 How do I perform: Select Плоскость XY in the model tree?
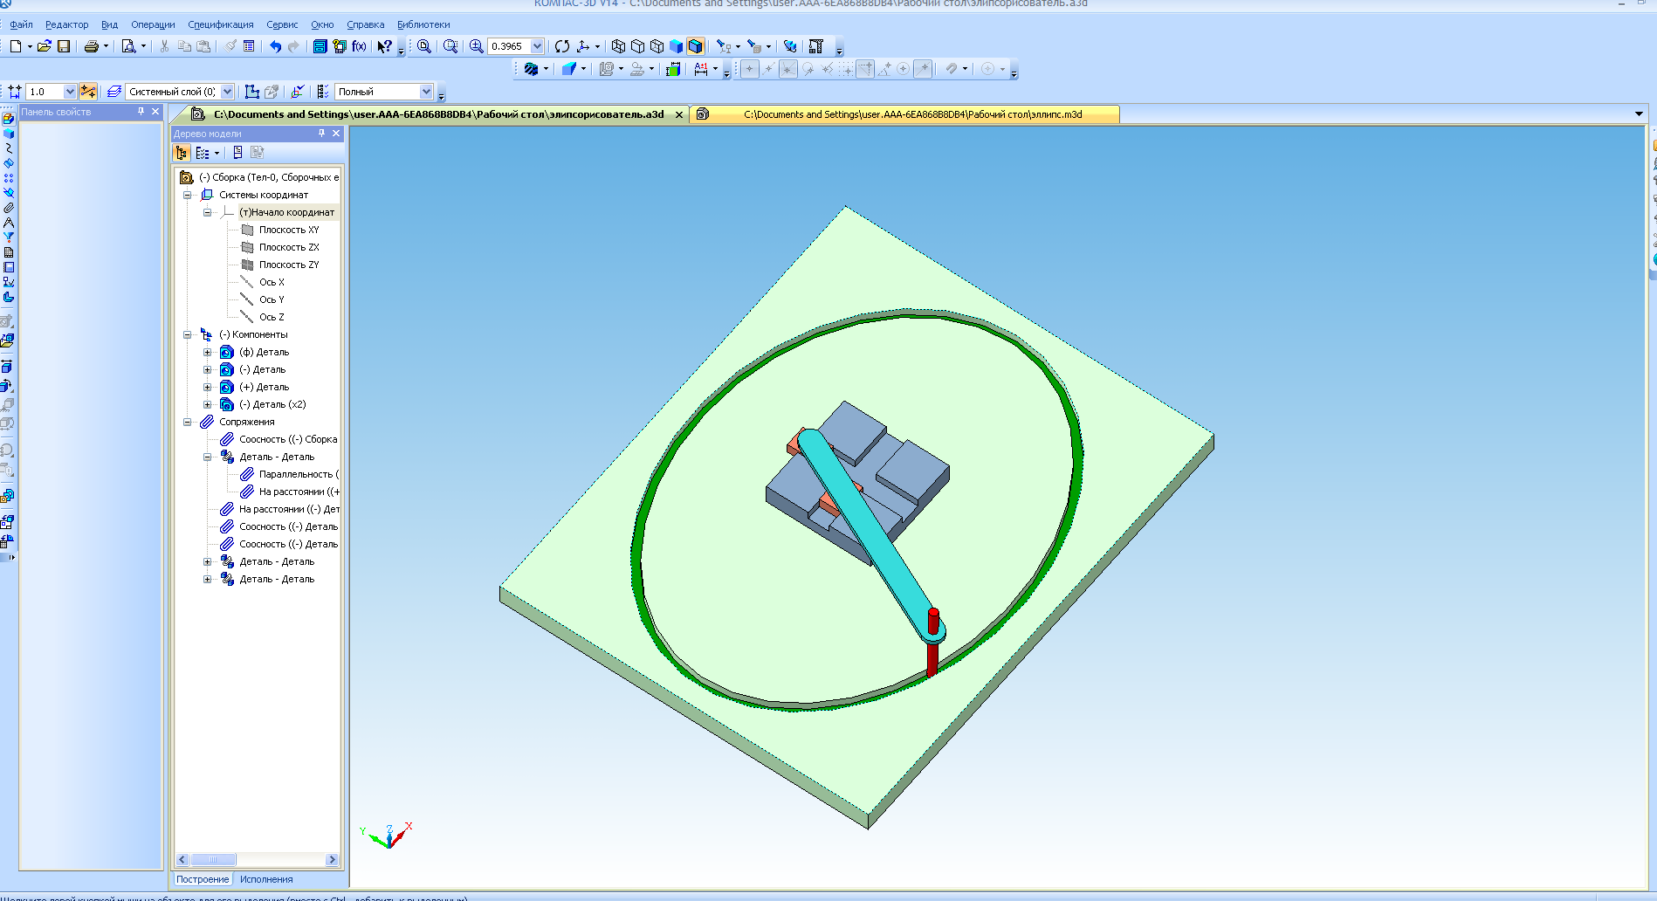tap(289, 230)
